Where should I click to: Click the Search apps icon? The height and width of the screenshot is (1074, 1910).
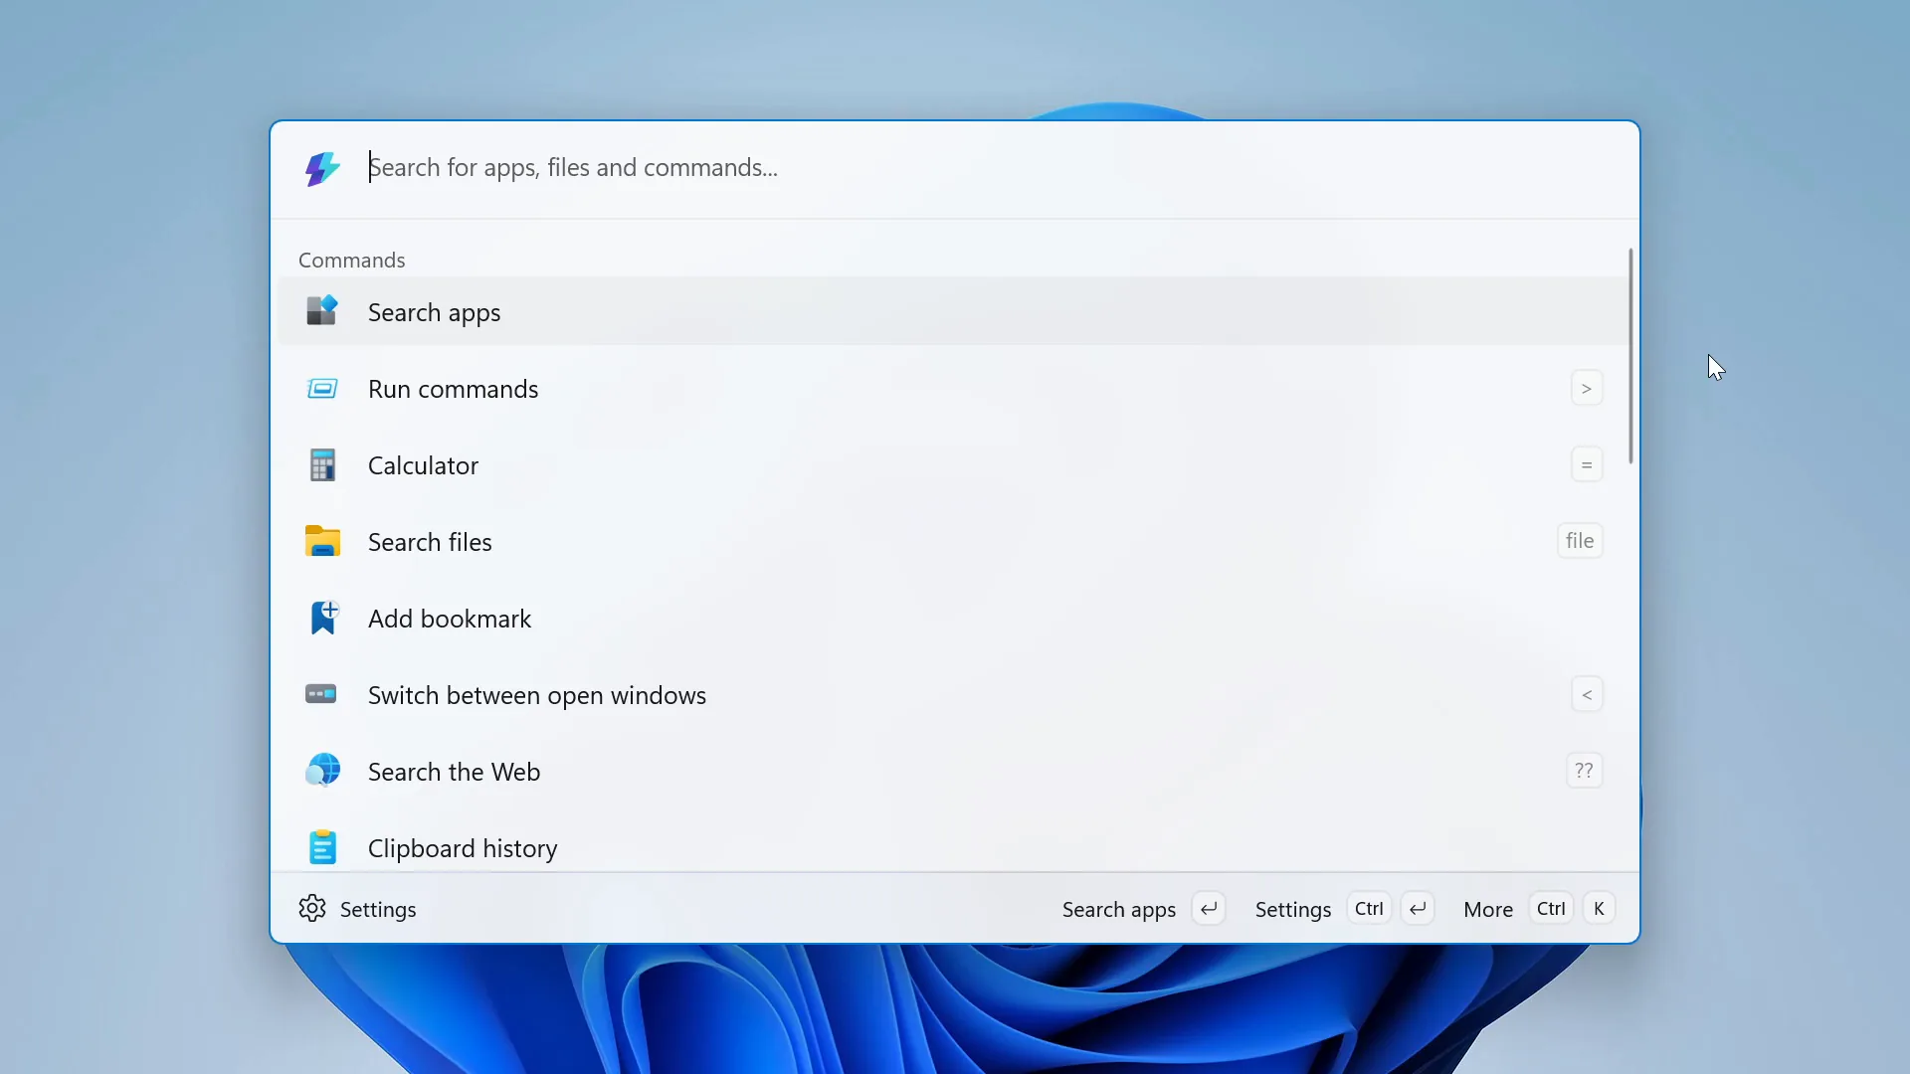click(x=321, y=311)
